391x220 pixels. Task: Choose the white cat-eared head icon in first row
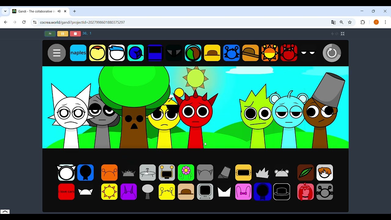tap(66, 172)
